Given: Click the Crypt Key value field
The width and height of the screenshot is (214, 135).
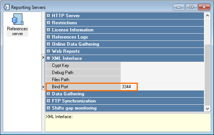Looking at the screenshot, I should (x=162, y=65).
